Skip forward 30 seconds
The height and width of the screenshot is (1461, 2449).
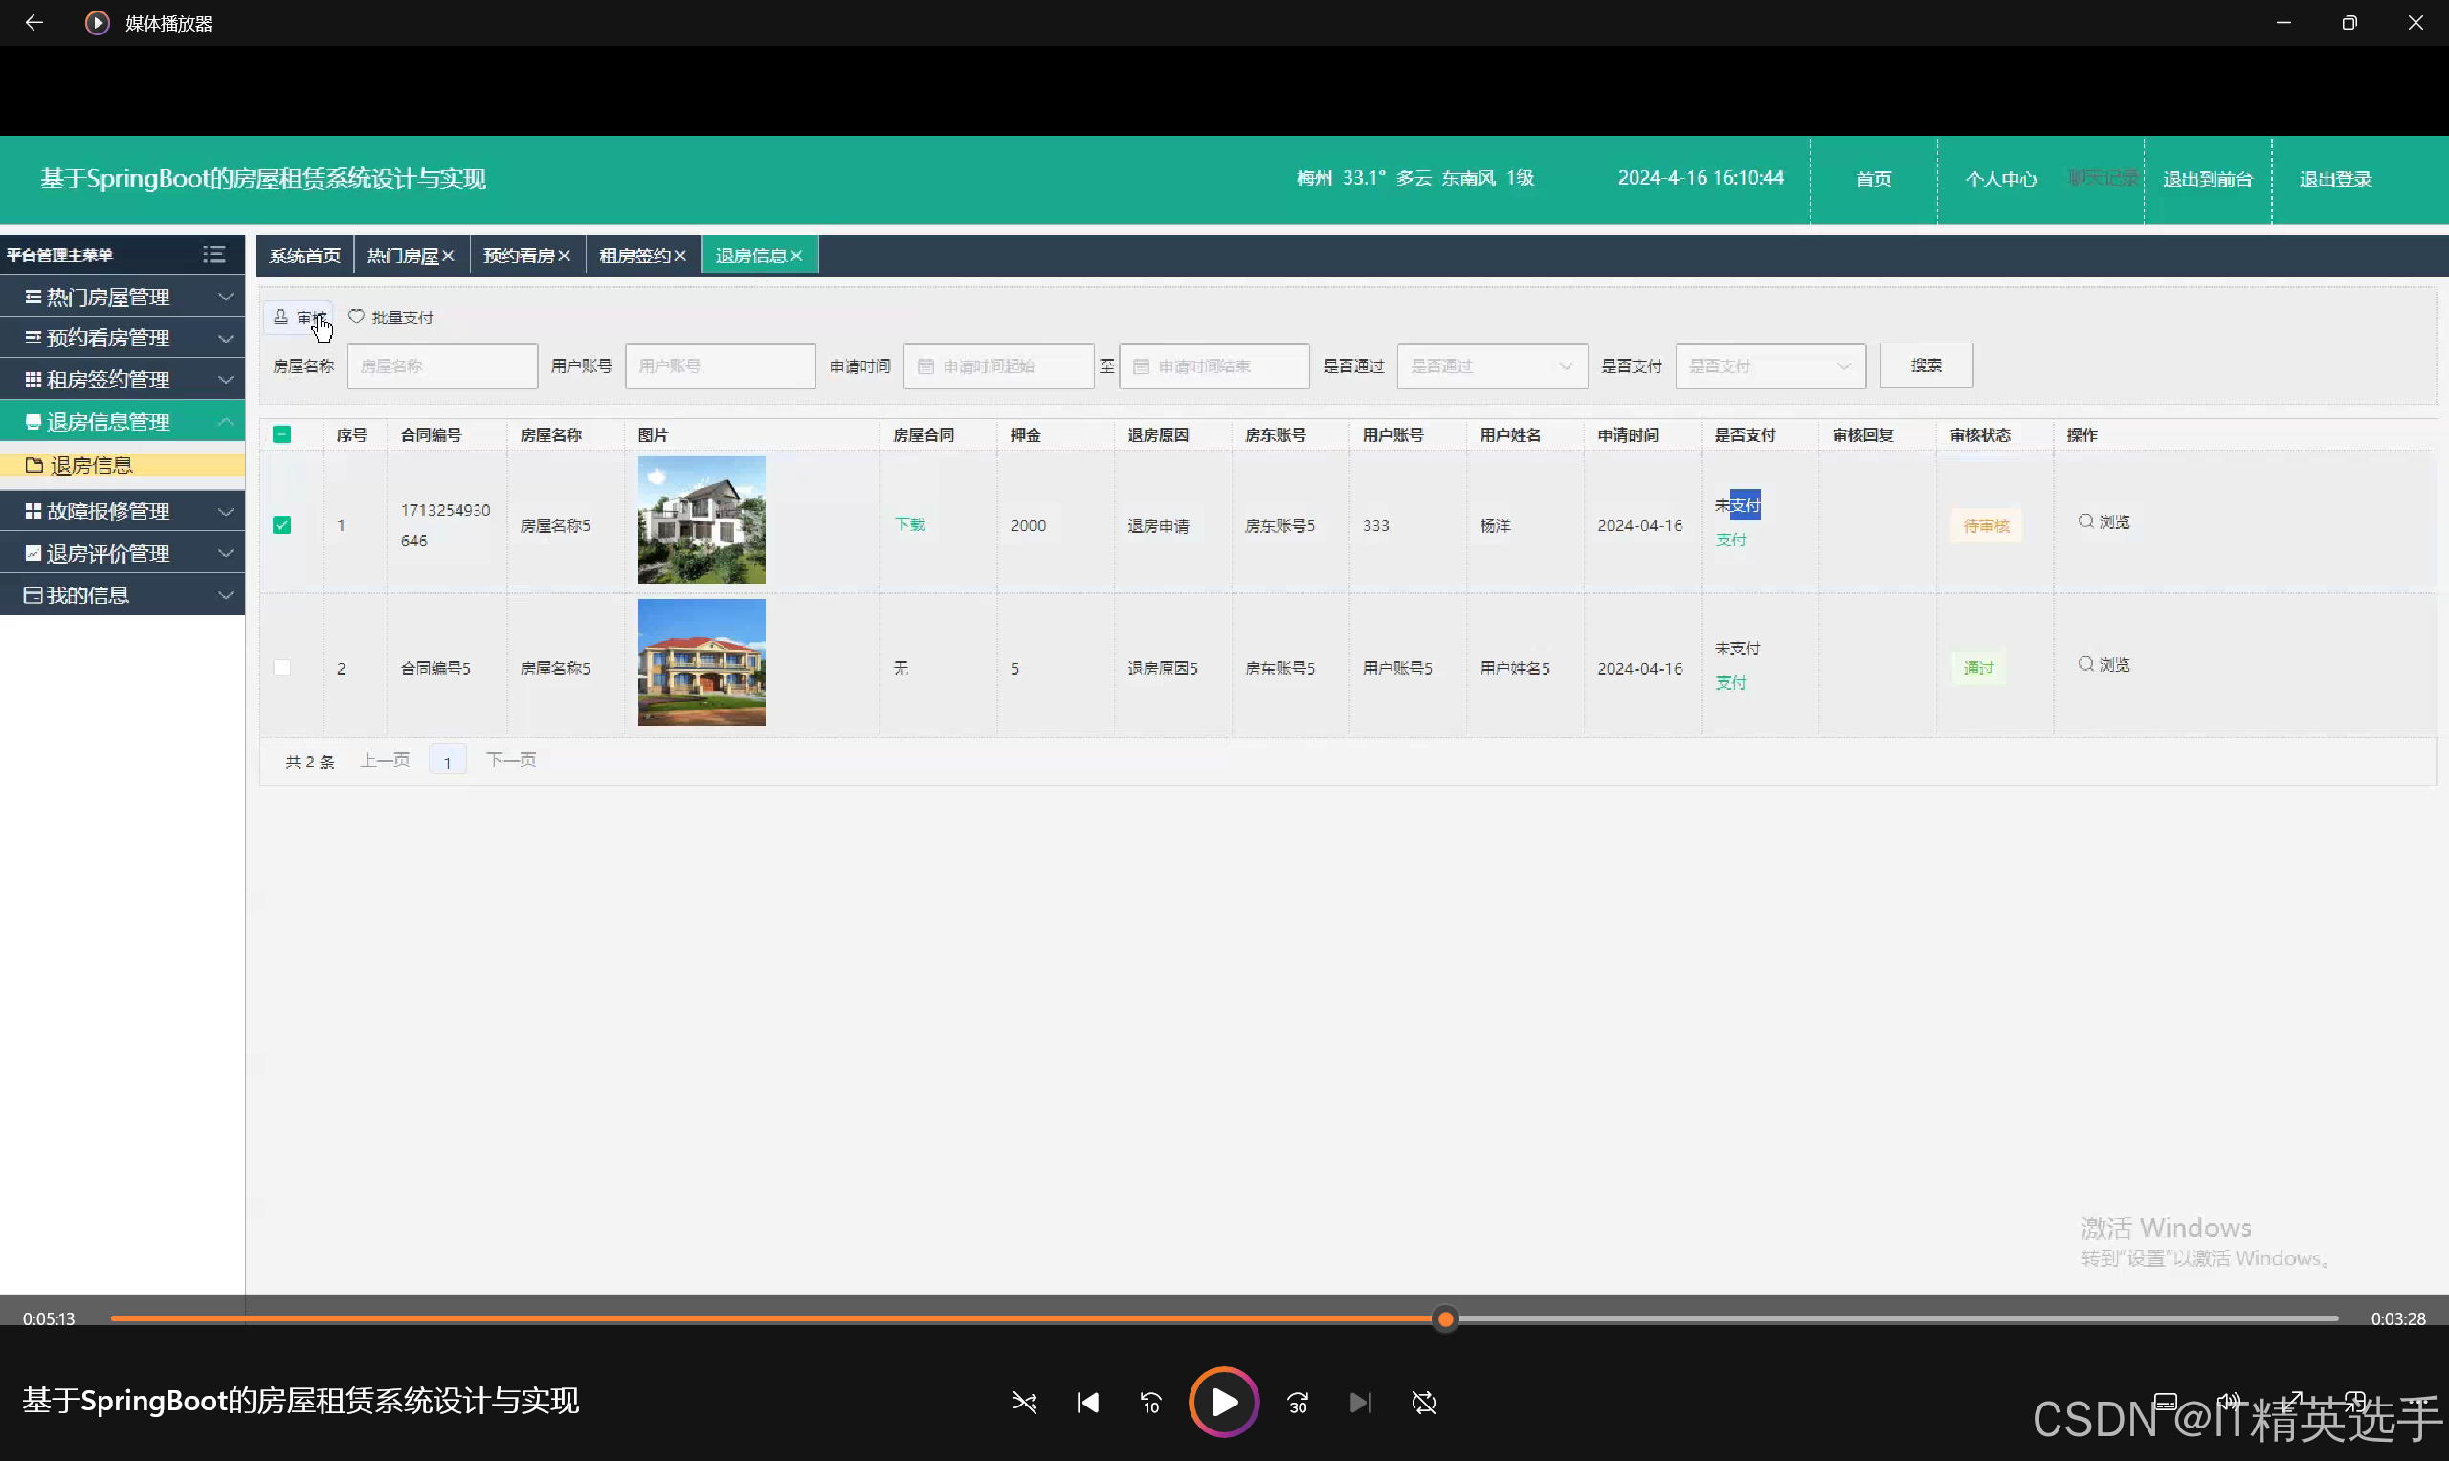pyautogui.click(x=1297, y=1402)
